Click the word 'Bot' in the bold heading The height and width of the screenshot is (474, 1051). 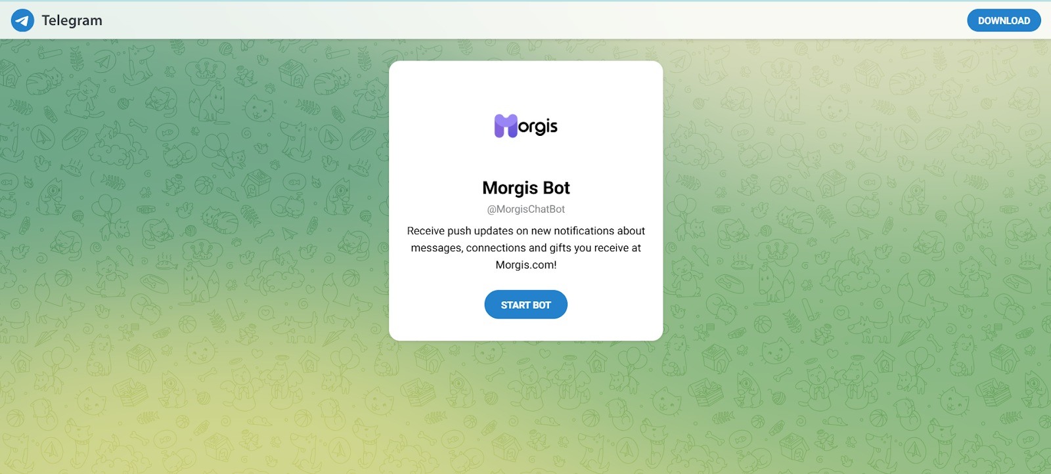(x=556, y=188)
